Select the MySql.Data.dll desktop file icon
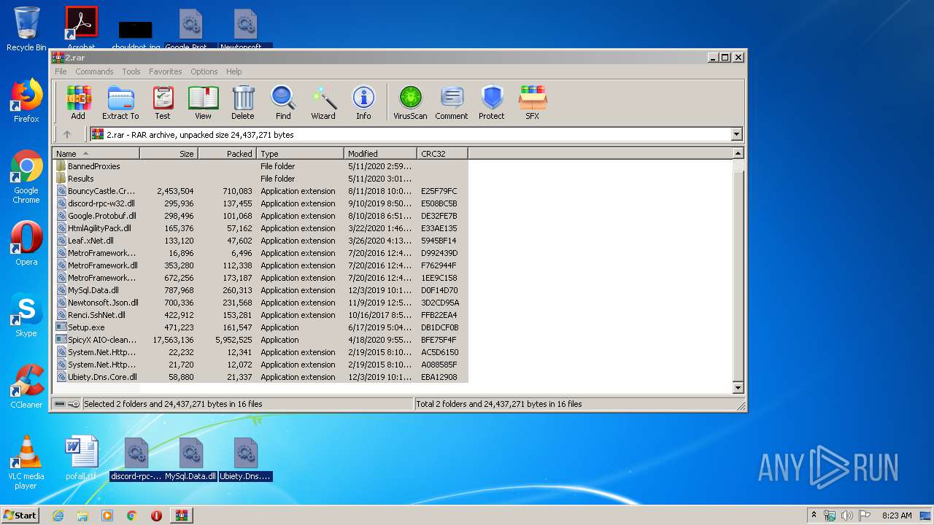 click(x=191, y=459)
